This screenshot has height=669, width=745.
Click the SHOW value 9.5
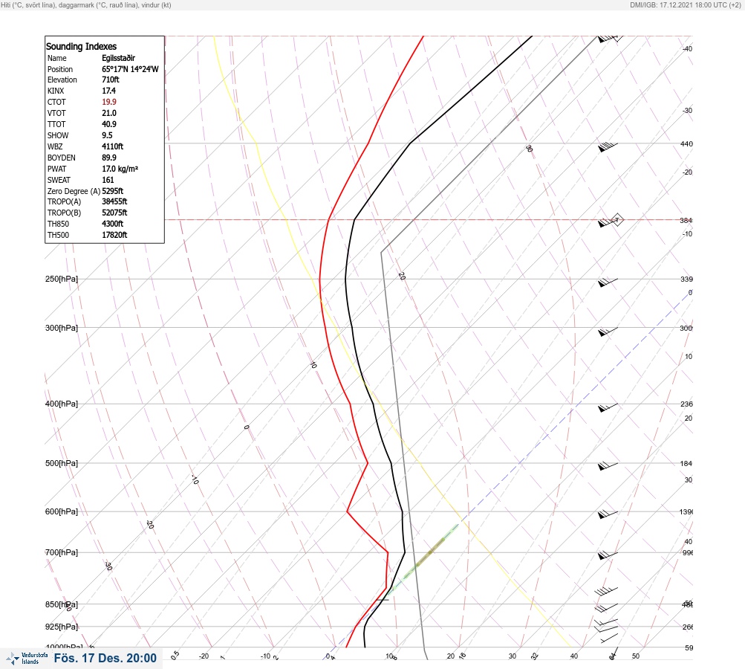point(107,135)
